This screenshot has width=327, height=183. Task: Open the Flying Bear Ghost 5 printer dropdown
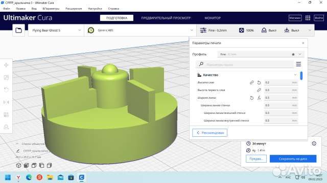click(x=56, y=30)
